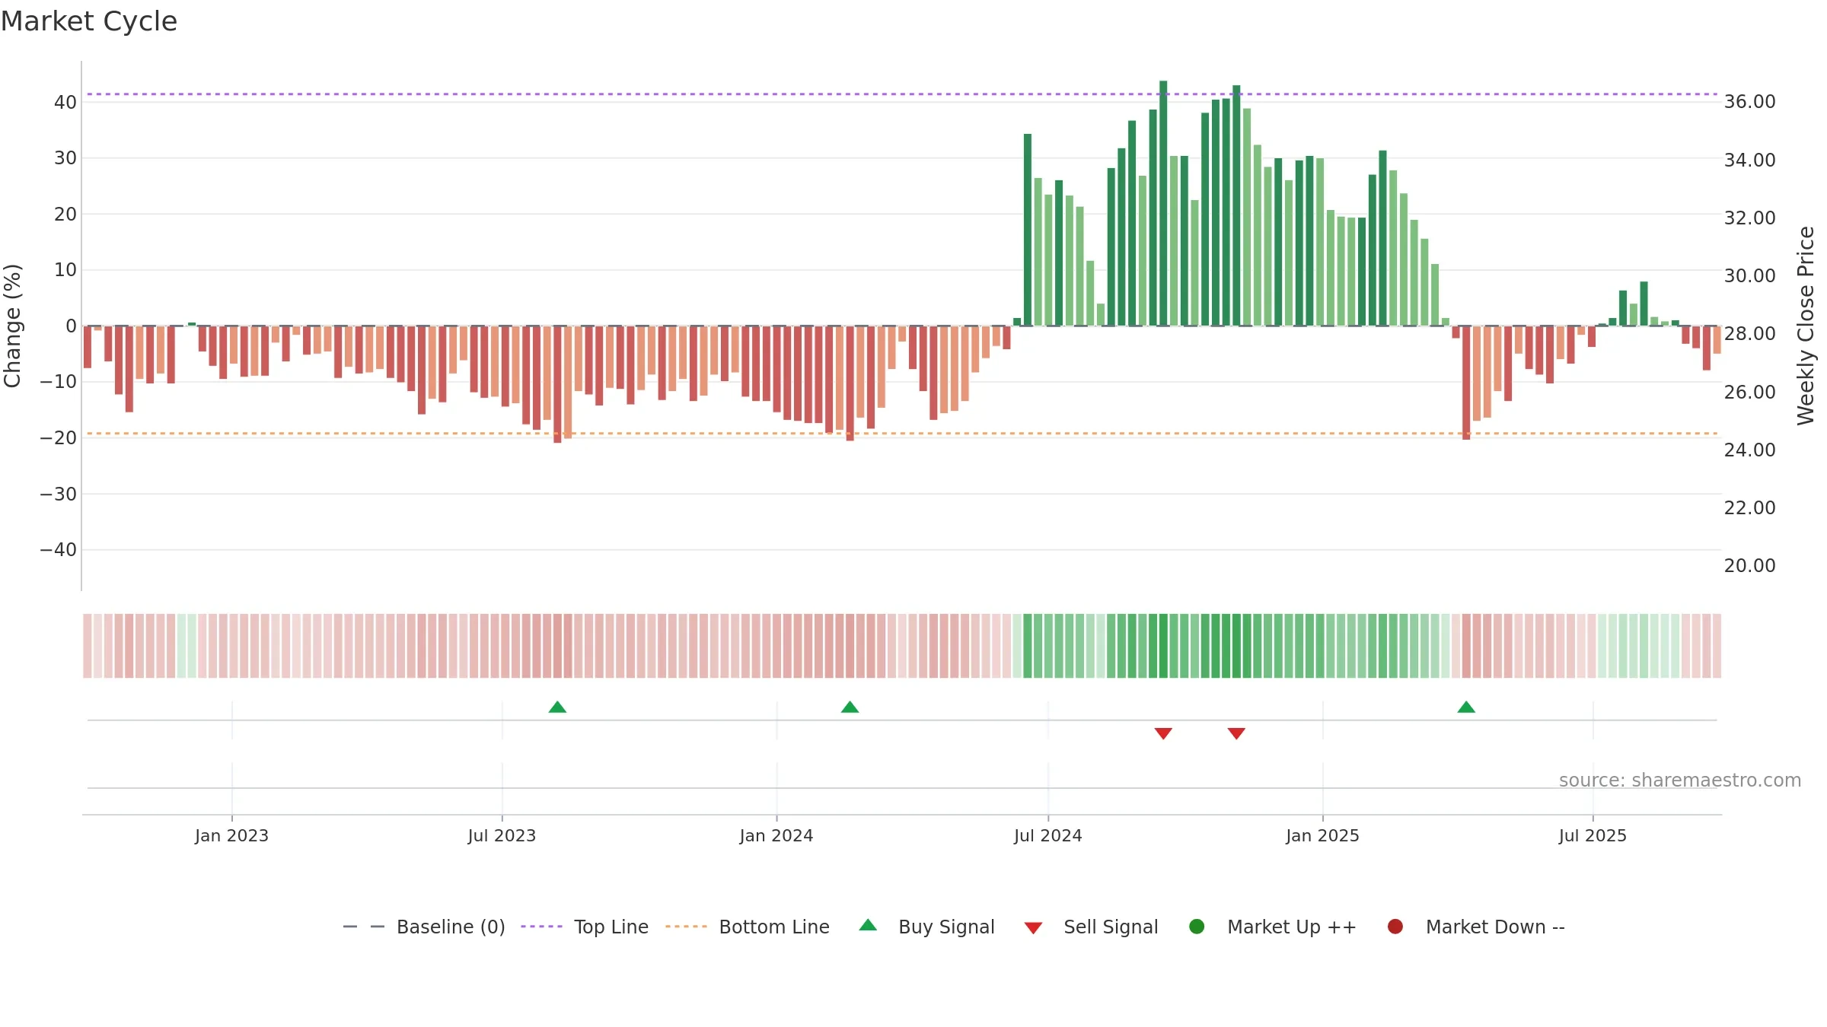Click the orange dotted bottom line

point(902,434)
